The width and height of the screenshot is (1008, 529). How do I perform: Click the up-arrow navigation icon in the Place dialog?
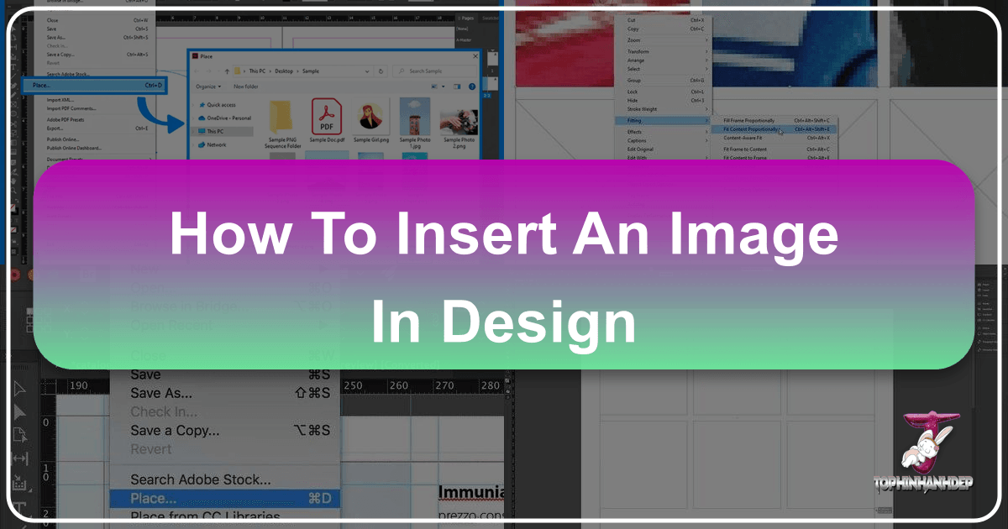tap(227, 71)
